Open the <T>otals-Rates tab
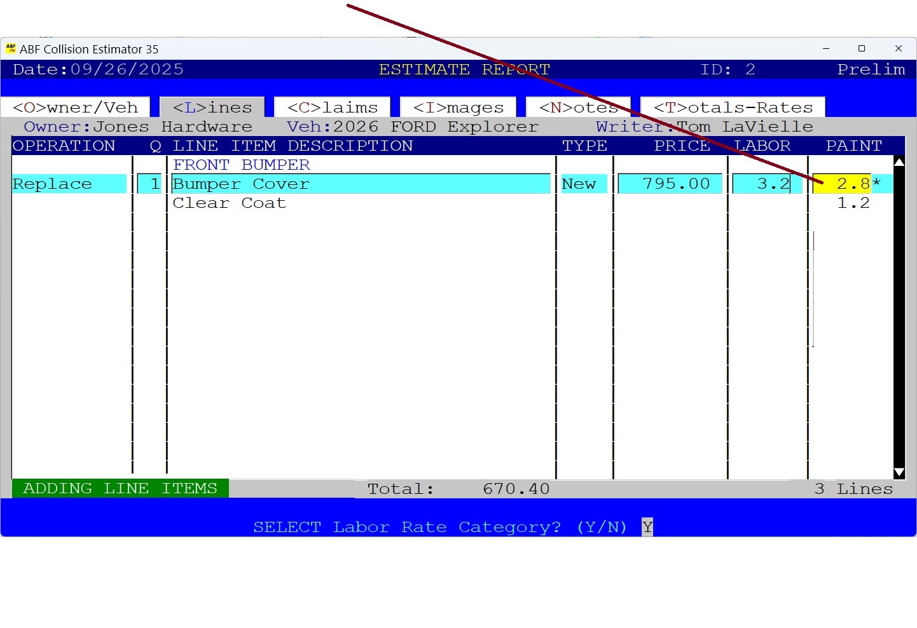The width and height of the screenshot is (917, 628). (x=732, y=107)
